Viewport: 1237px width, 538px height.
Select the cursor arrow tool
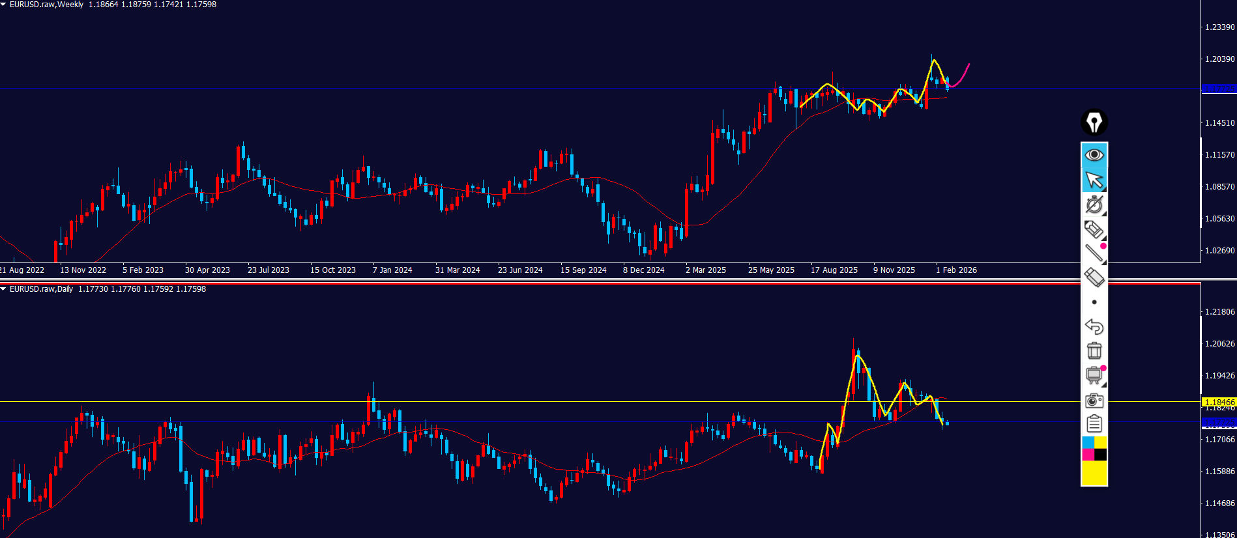click(1094, 180)
